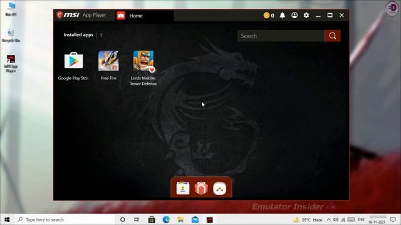Open the Windows Start menu
Screen dimensions: 401x225
pyautogui.click(x=7, y=219)
